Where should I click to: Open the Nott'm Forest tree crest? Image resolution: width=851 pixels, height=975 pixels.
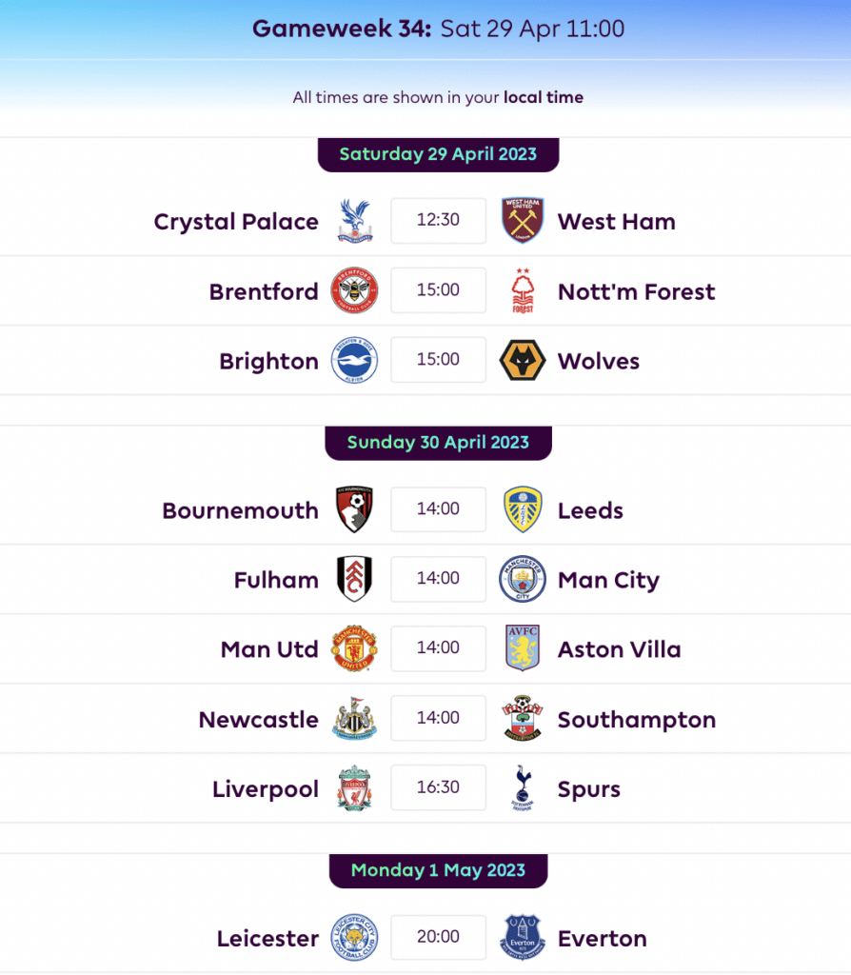523,290
